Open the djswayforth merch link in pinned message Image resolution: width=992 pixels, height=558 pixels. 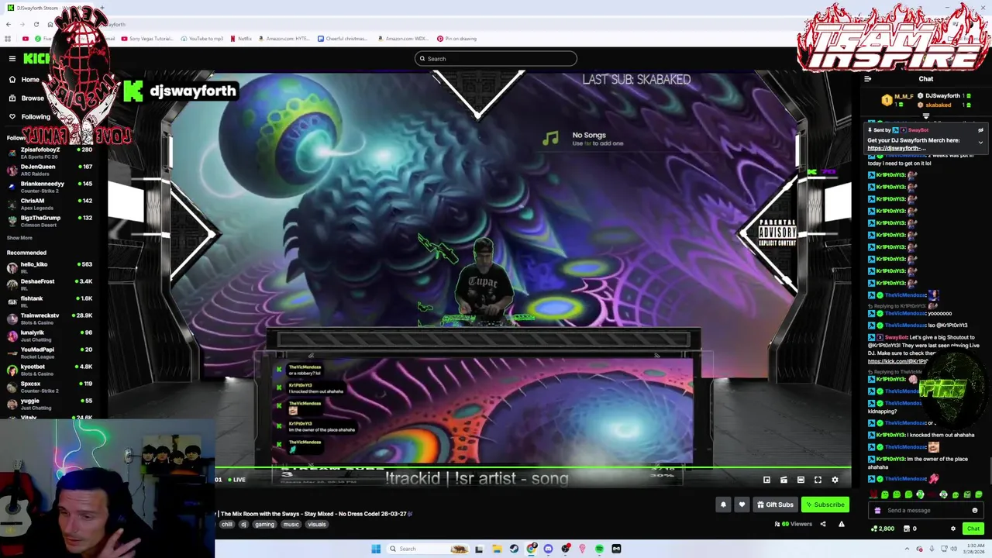tap(896, 148)
